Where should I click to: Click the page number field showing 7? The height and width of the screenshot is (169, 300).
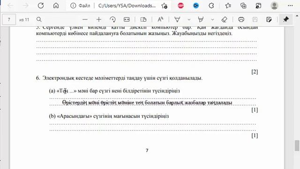[x=9, y=20]
